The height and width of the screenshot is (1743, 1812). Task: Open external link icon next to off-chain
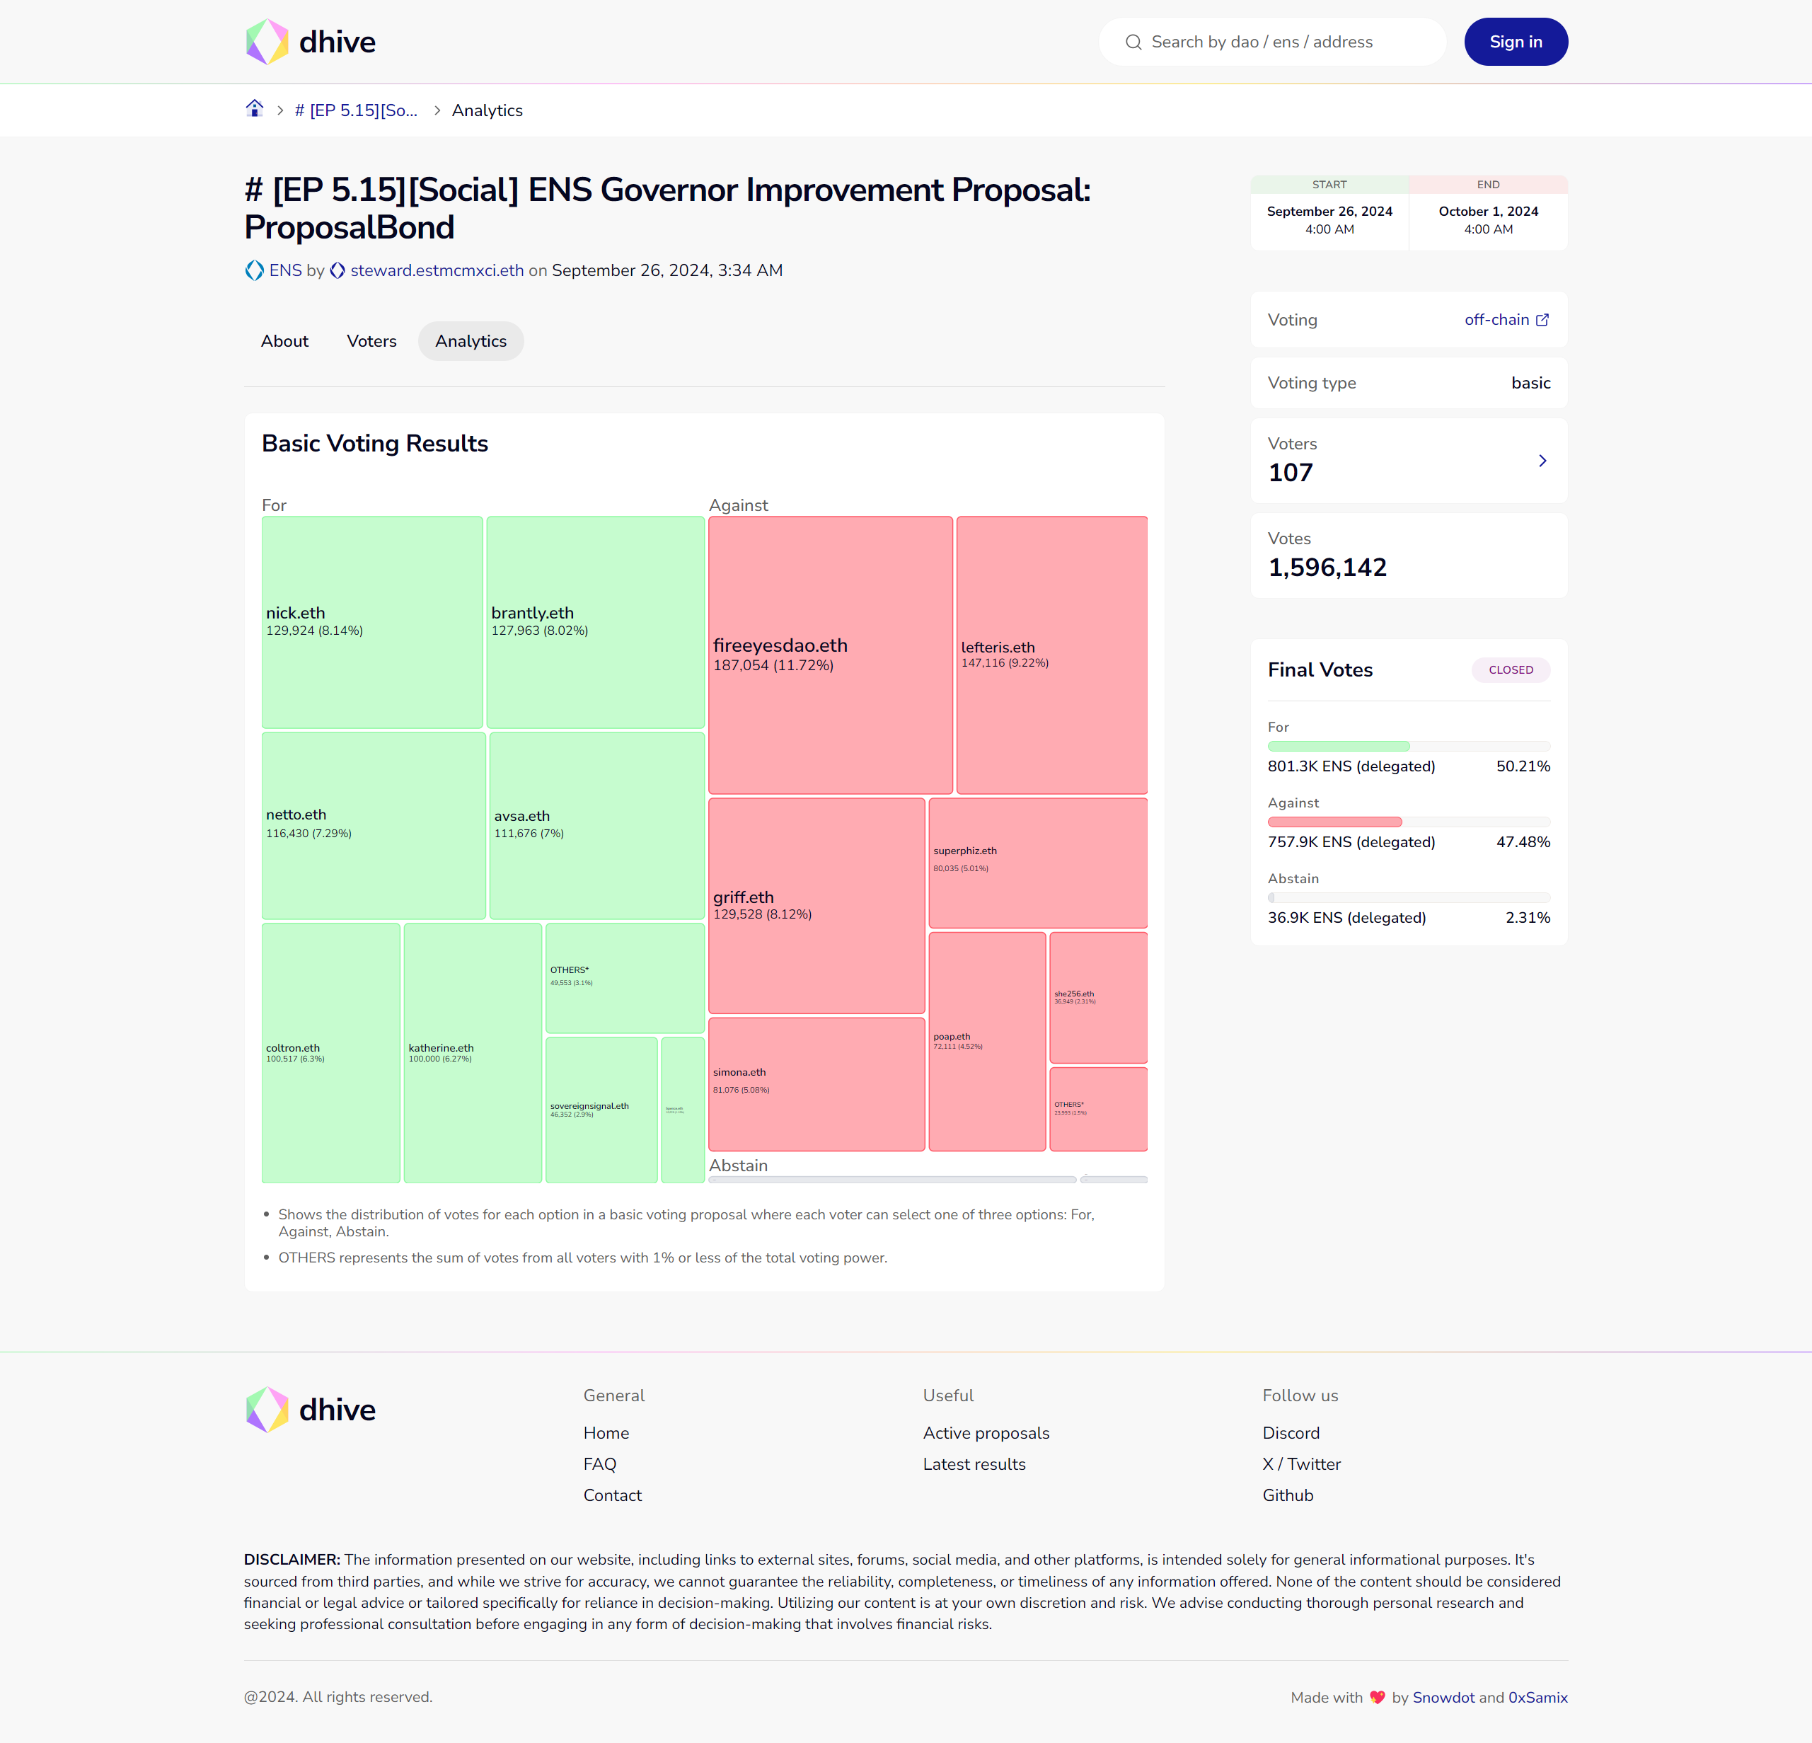(1542, 320)
